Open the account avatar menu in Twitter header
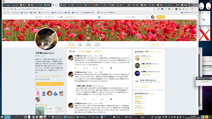 [x=153, y=17]
